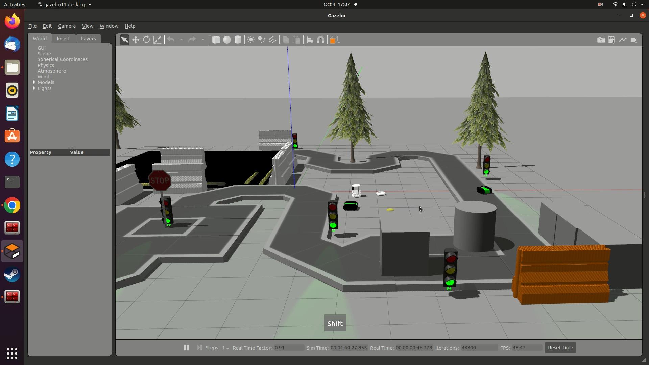Screen dimensions: 649x365
Task: Select the arrow selection mode tool
Action: [124, 40]
